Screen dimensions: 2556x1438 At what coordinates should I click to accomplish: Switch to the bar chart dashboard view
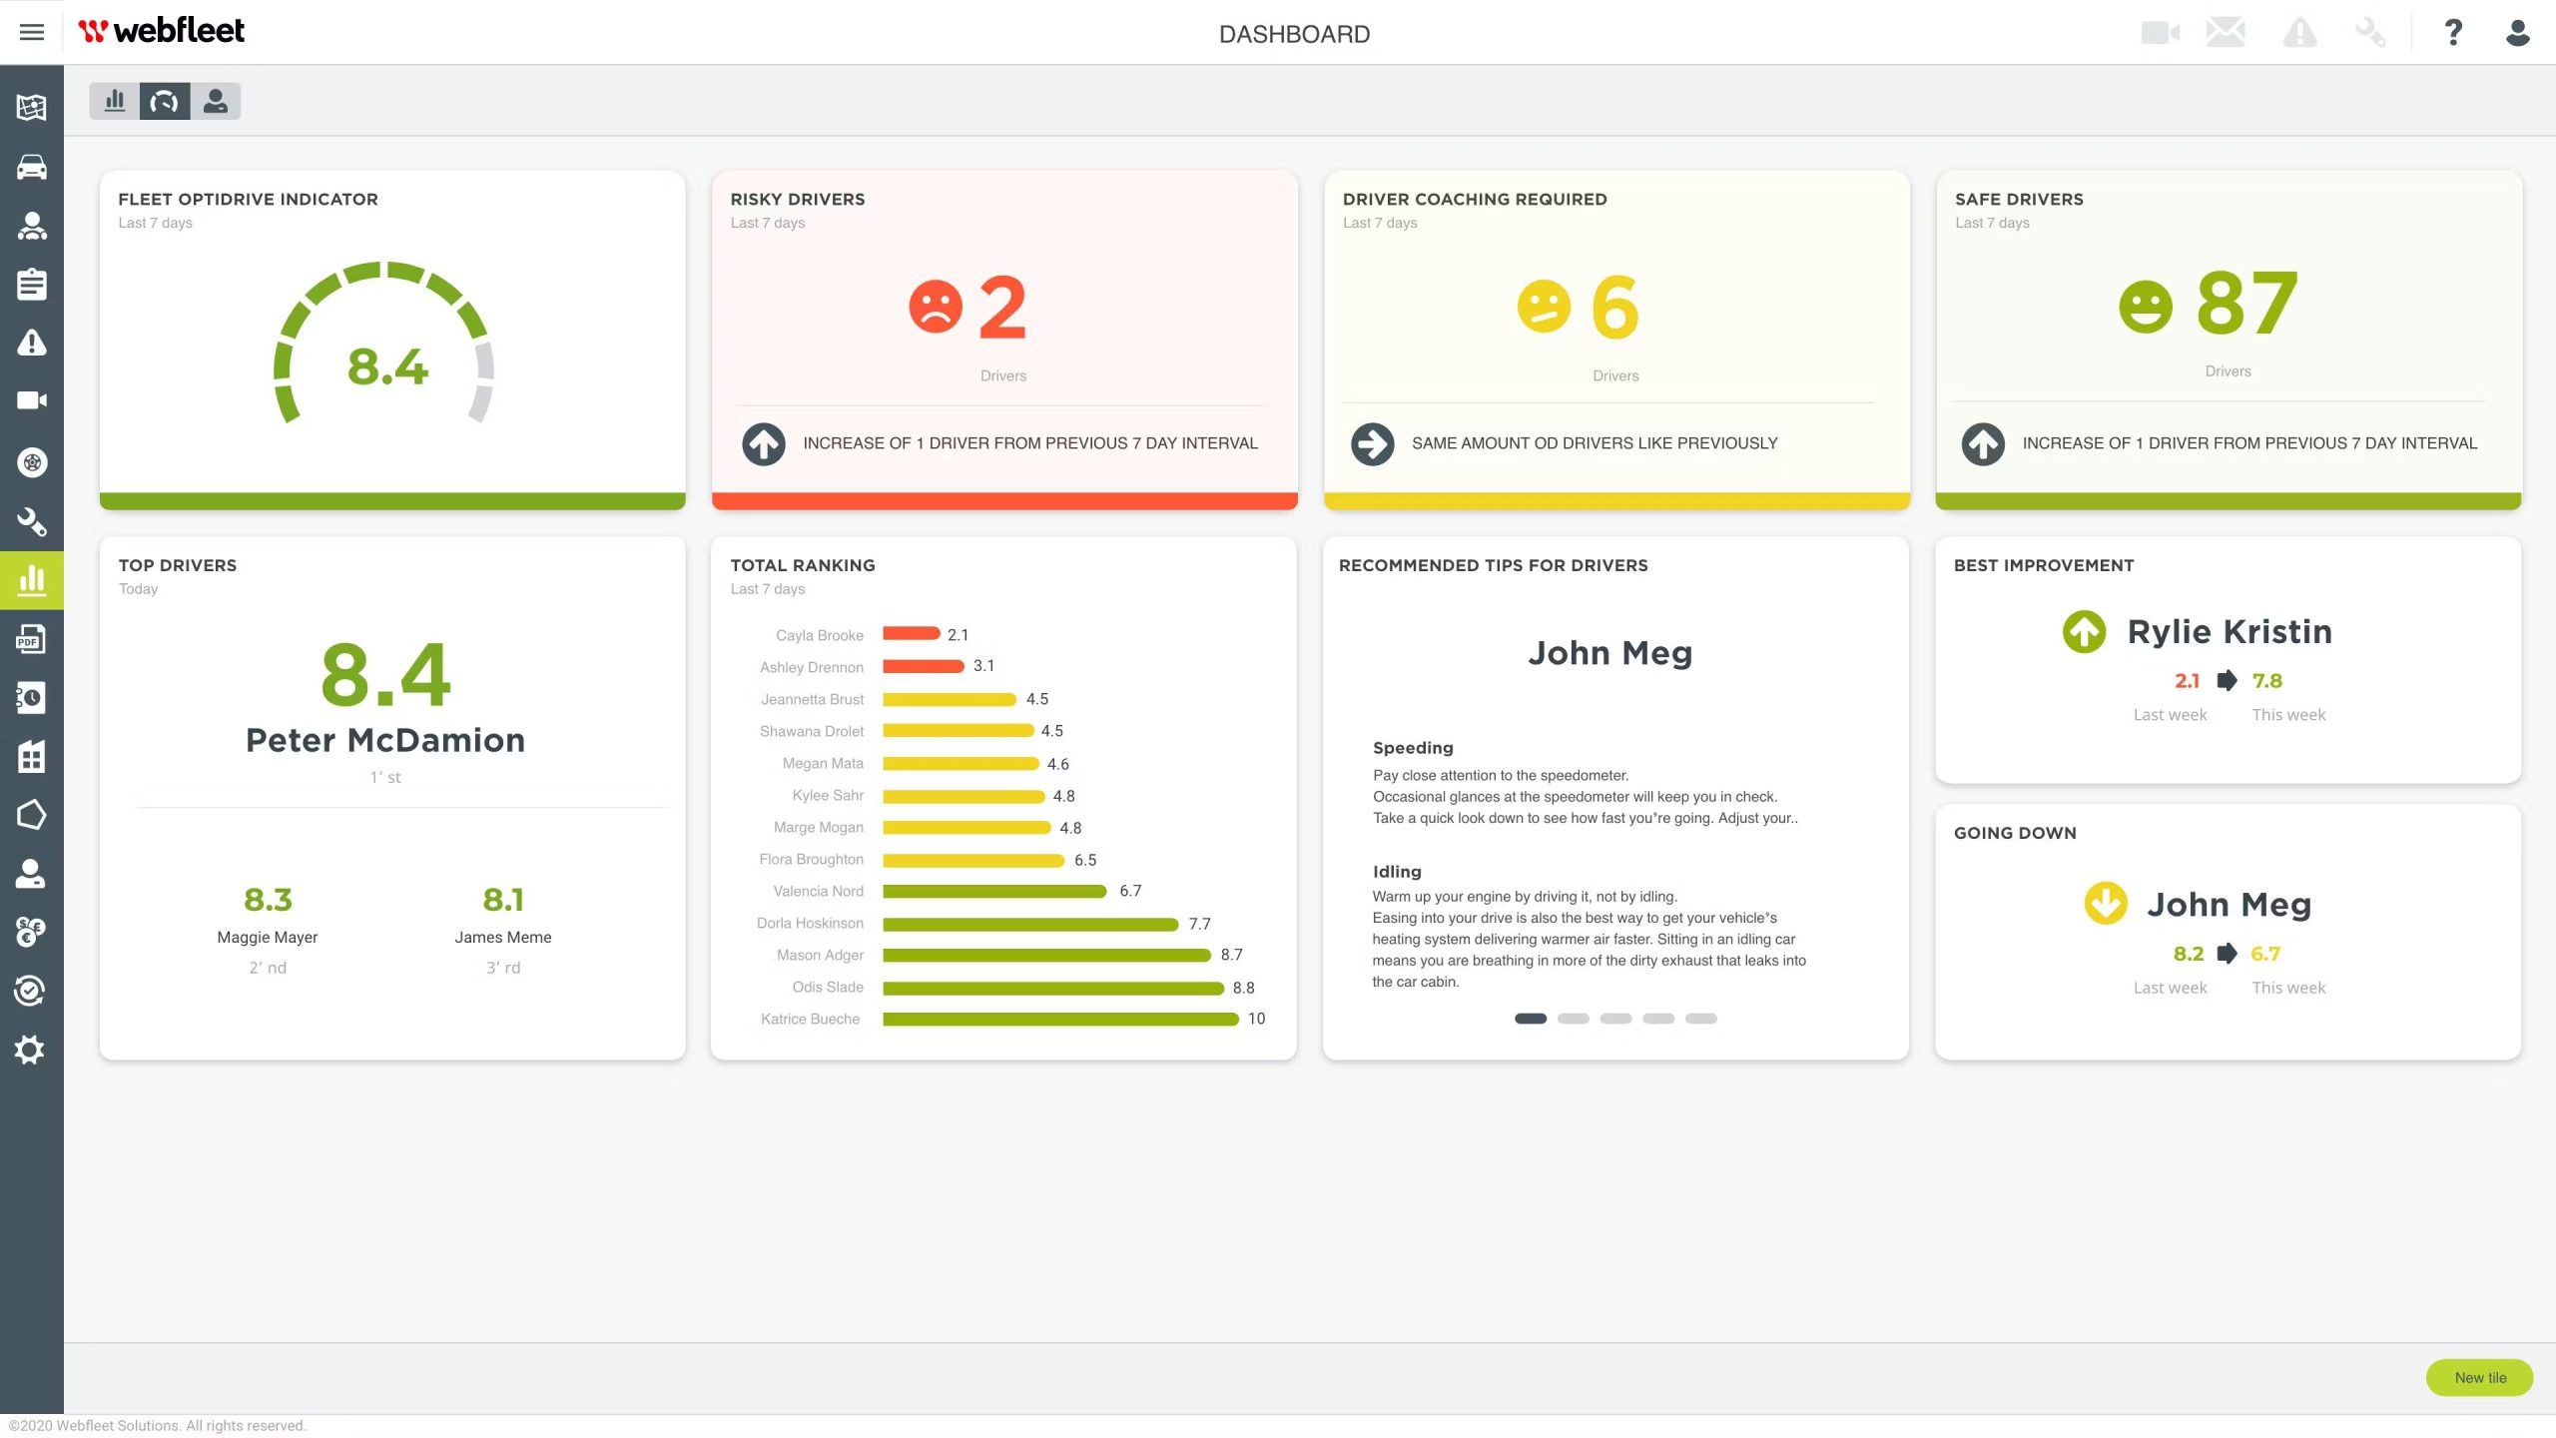point(115,101)
